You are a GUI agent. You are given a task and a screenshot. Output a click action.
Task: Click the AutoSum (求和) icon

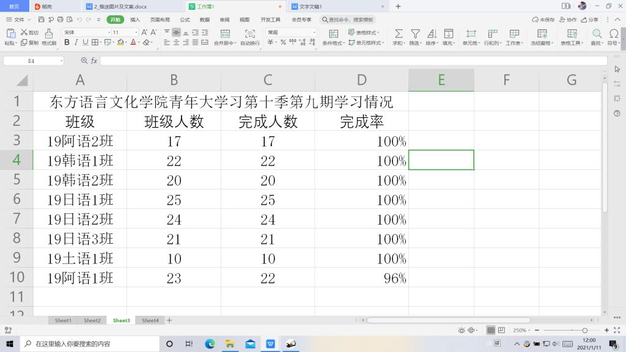coord(398,34)
